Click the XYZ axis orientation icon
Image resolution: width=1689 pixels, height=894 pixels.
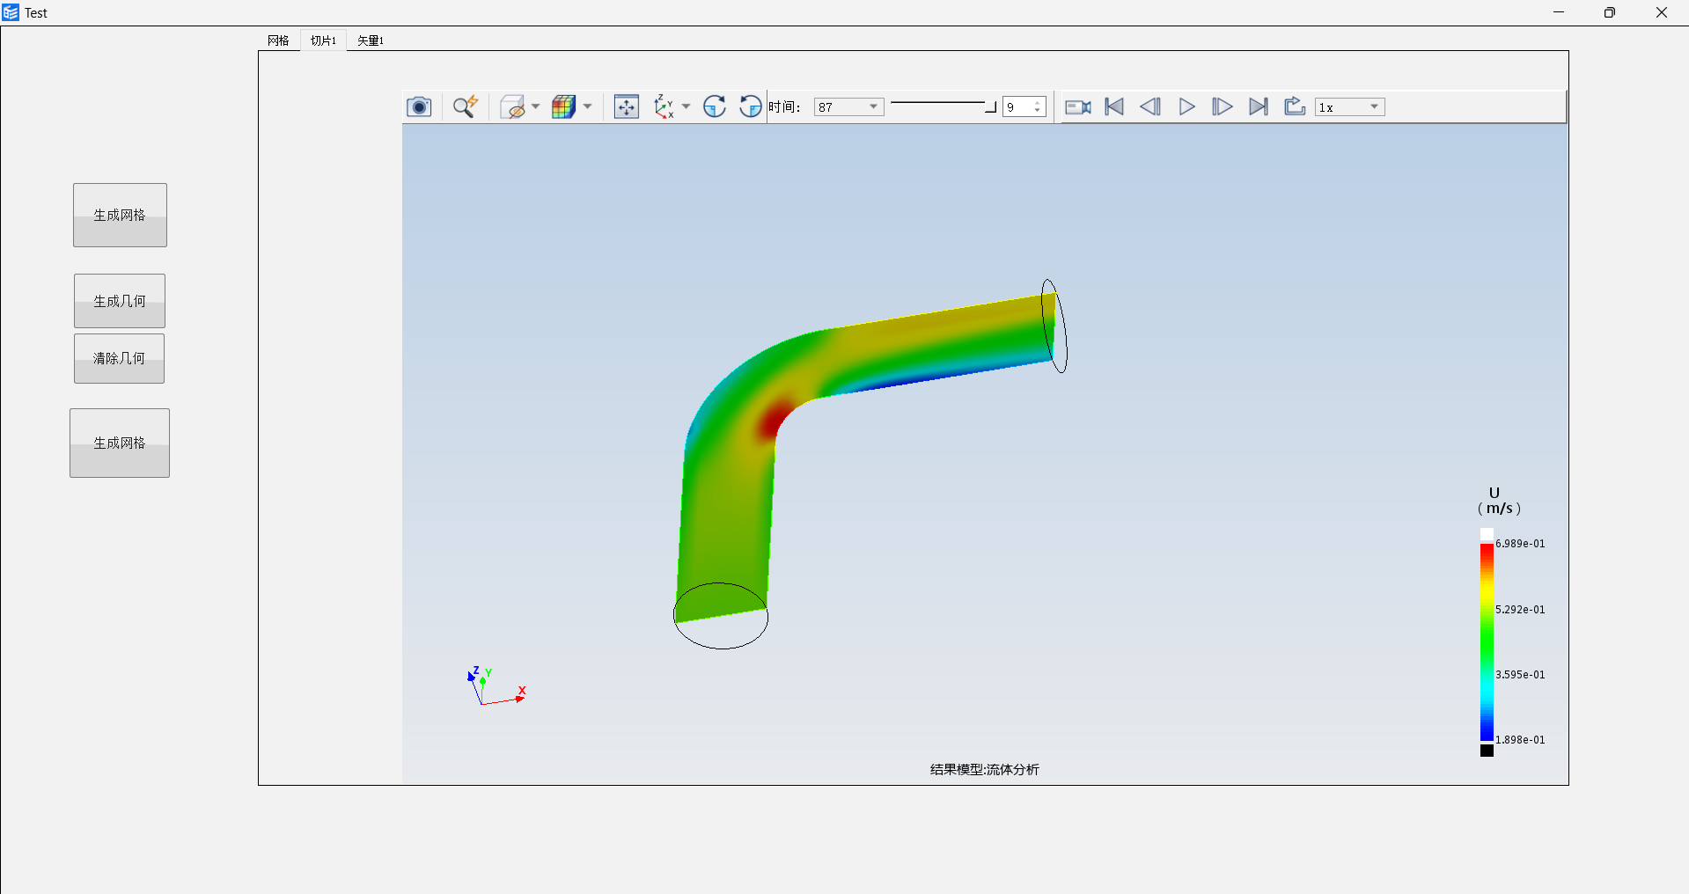(x=664, y=106)
